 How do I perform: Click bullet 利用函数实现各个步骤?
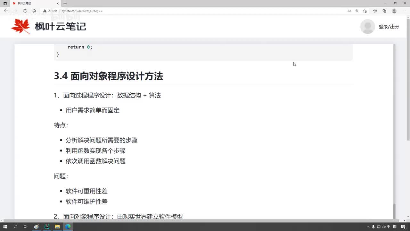95,151
